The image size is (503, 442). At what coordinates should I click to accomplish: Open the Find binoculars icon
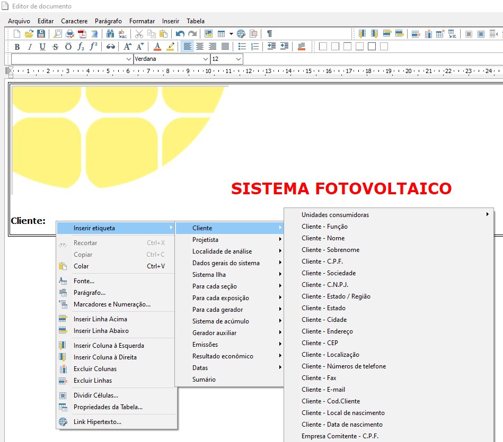tap(110, 34)
